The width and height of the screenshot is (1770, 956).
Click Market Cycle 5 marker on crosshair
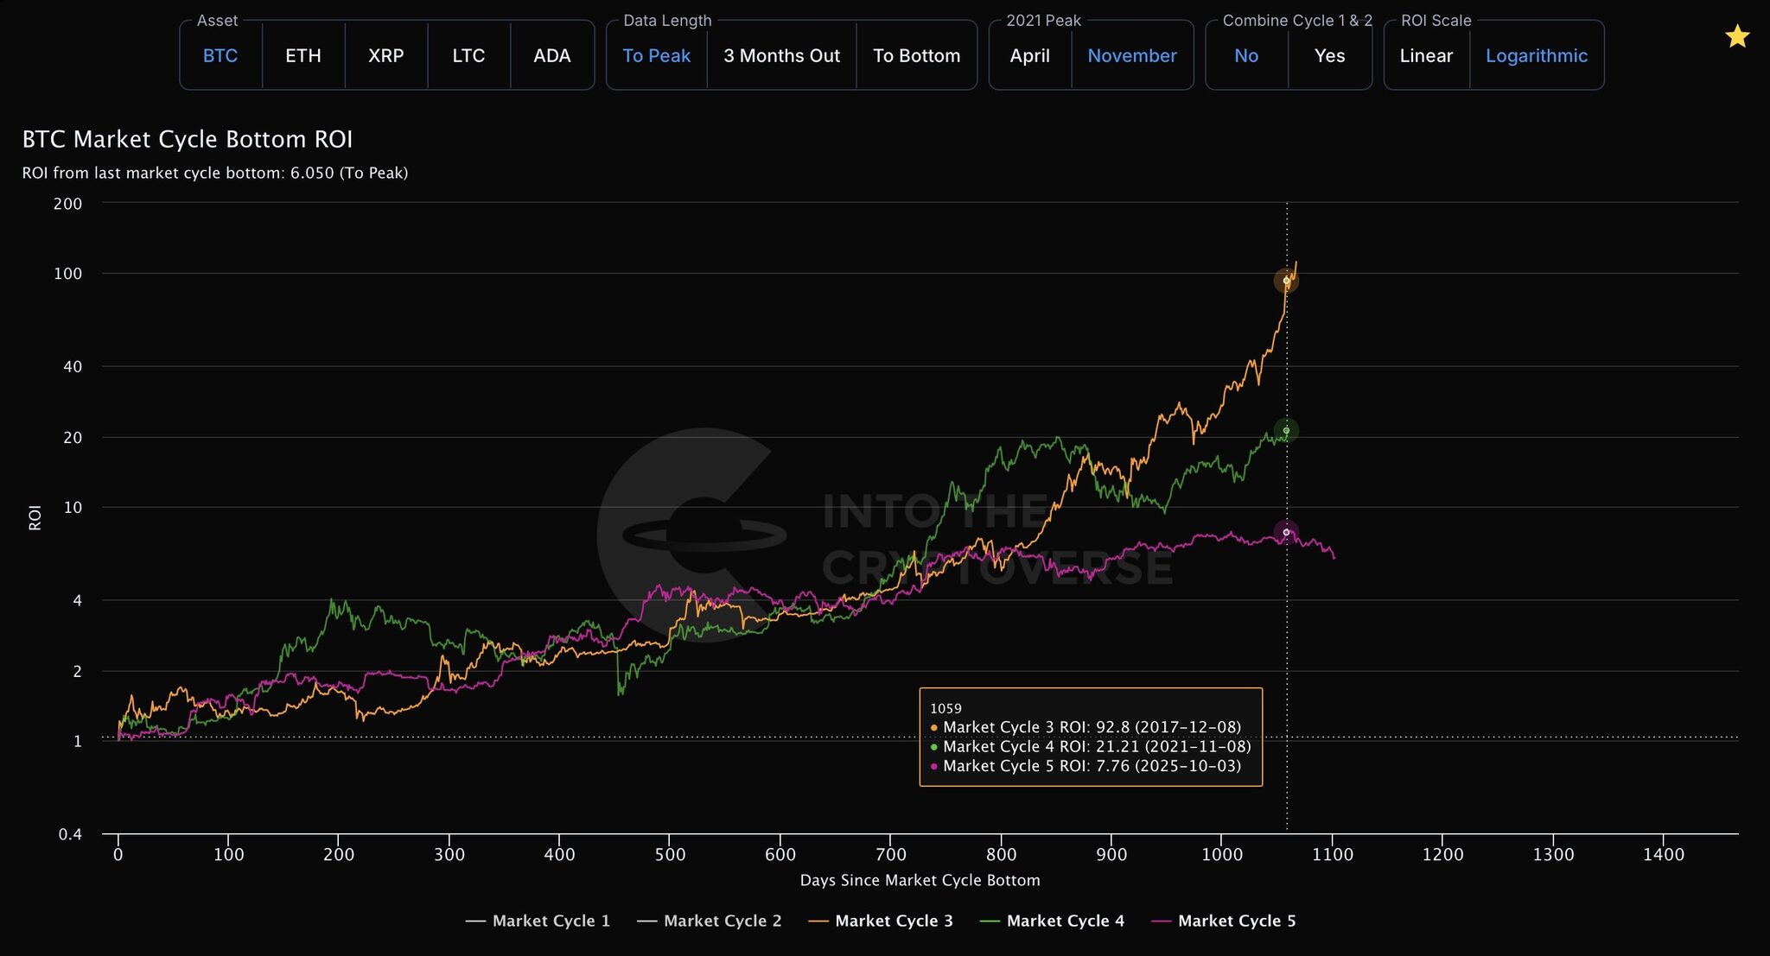(x=1286, y=532)
